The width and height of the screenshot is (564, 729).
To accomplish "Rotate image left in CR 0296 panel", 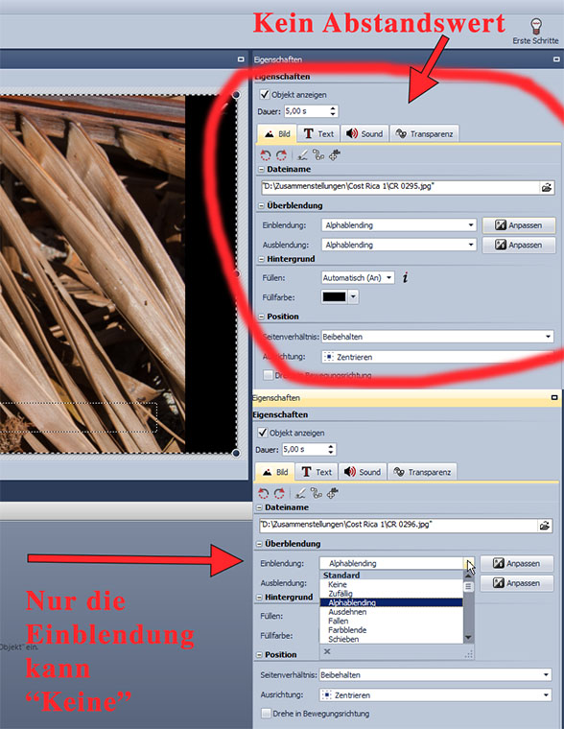I will coord(264,493).
